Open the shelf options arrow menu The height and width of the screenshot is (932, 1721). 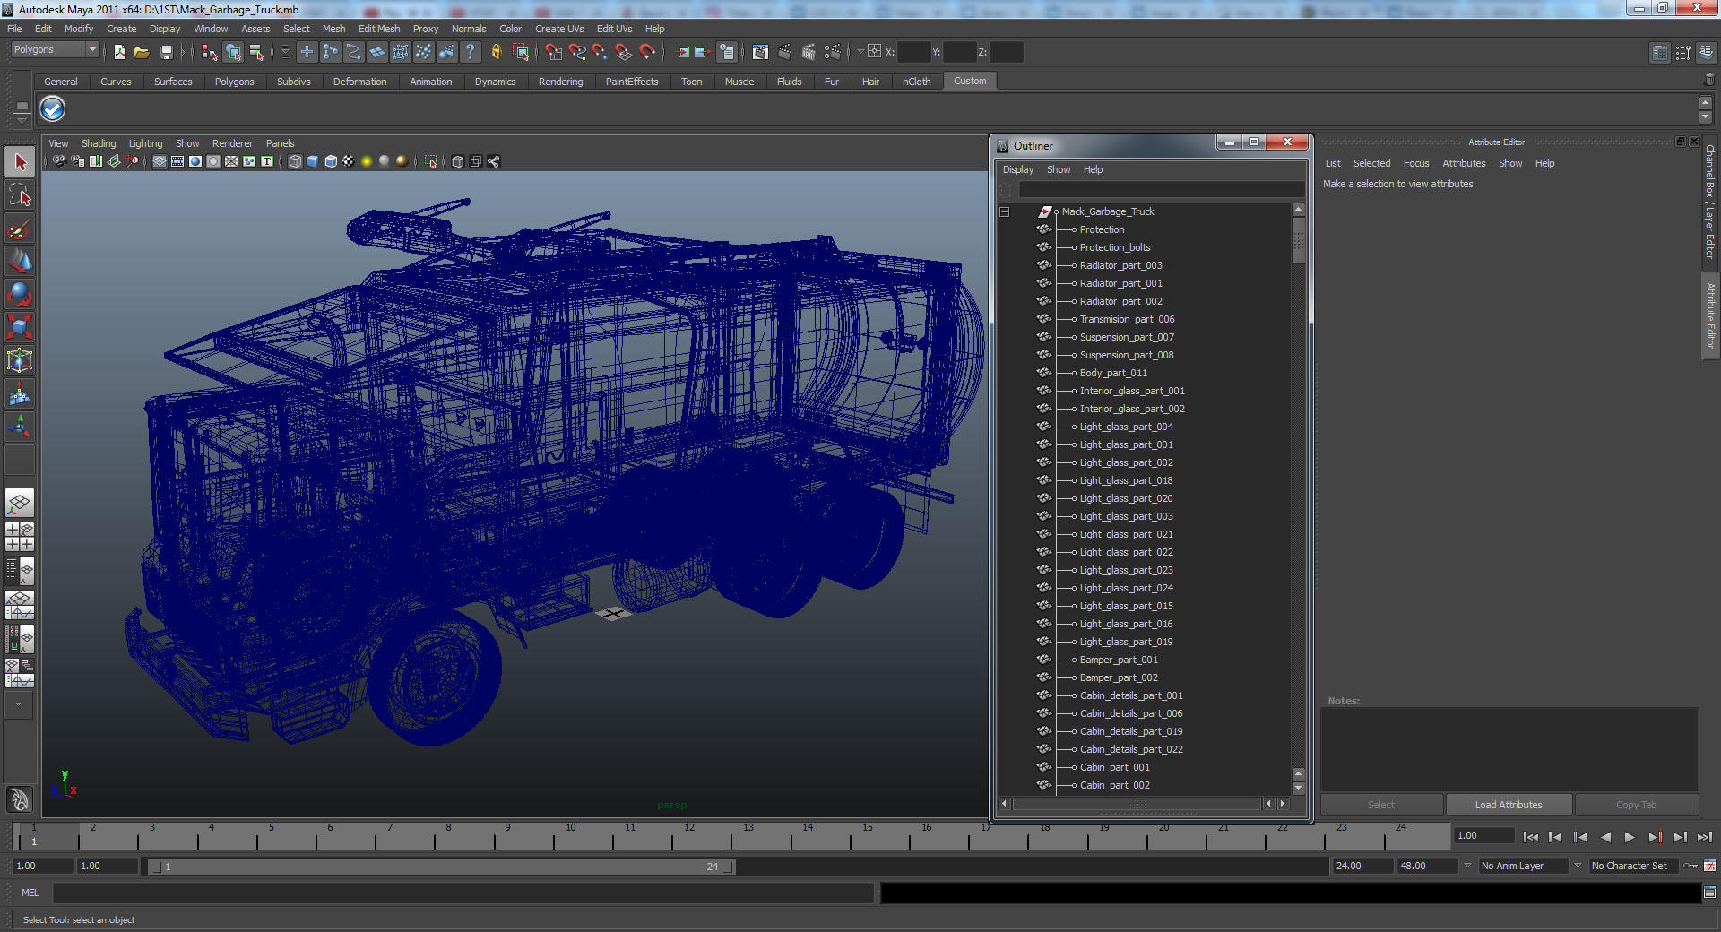point(22,119)
